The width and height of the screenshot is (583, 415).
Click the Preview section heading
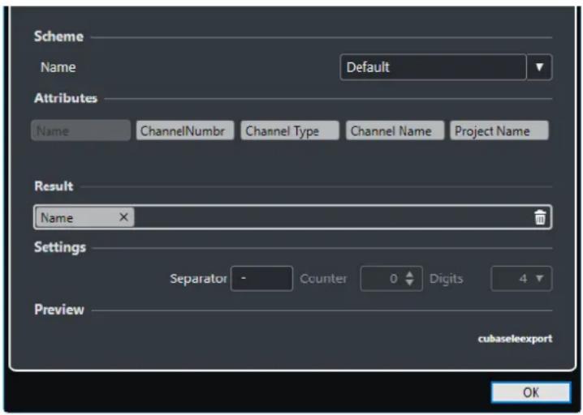pos(59,309)
